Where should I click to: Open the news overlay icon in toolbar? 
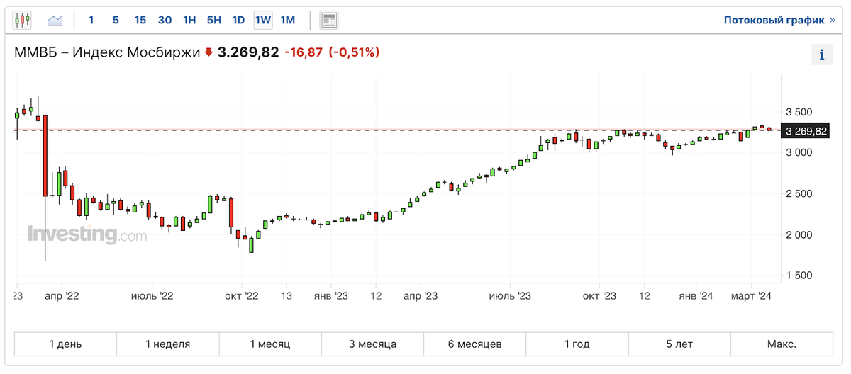(329, 20)
